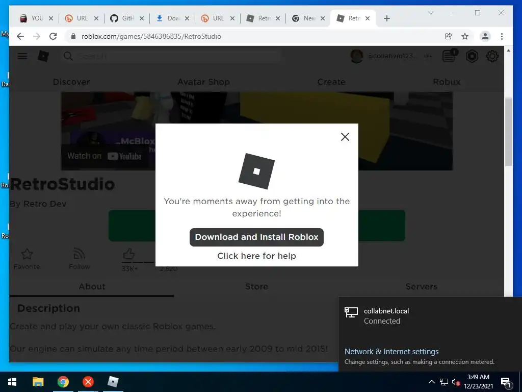The height and width of the screenshot is (392, 522).
Task: Open File Explorer from taskbar
Action: click(38, 382)
